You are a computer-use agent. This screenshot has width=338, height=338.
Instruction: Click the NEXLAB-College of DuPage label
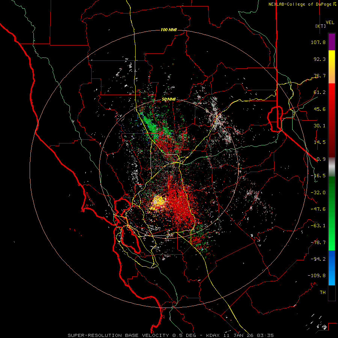point(302,4)
